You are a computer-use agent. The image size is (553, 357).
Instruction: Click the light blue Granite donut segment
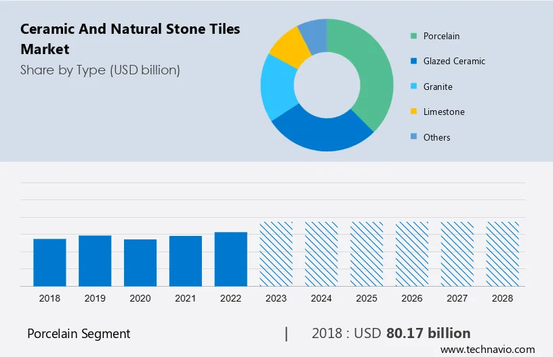[278, 88]
